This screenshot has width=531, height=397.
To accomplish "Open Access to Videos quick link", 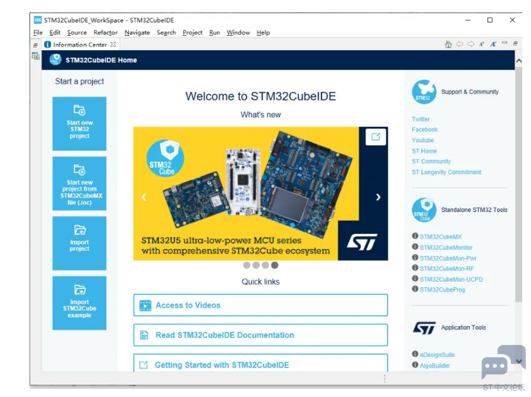I will pos(260,305).
